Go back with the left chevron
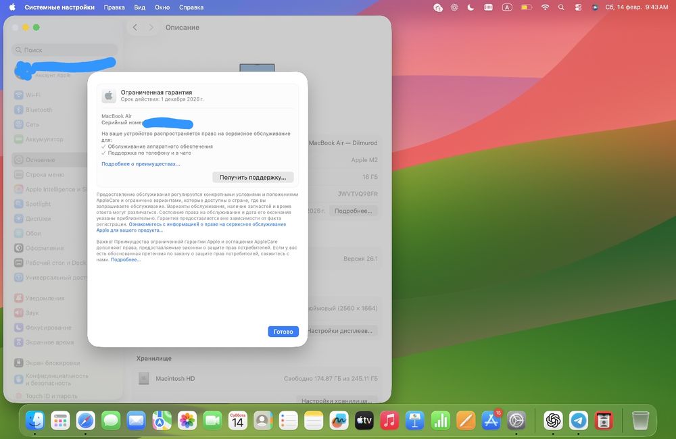Screen dimensions: 676x439 pos(135,27)
